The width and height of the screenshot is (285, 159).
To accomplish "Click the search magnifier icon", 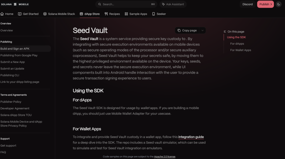I will 100,4.
